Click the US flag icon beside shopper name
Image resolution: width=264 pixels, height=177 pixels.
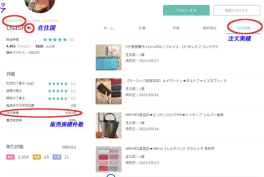(x=30, y=28)
